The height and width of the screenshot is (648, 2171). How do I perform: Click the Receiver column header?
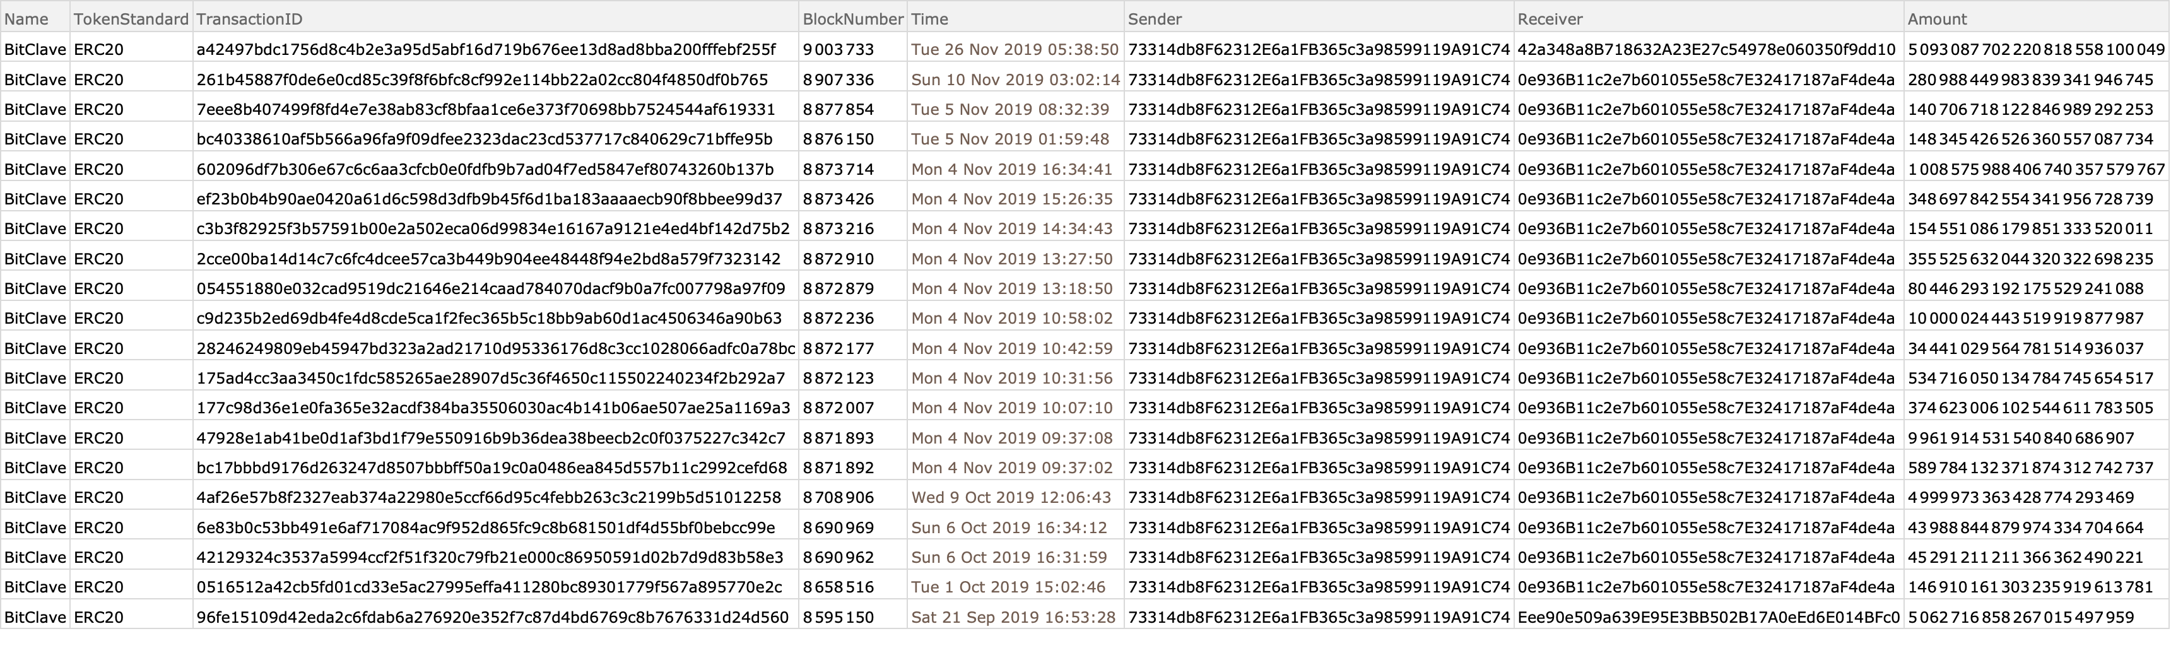[x=1709, y=18]
